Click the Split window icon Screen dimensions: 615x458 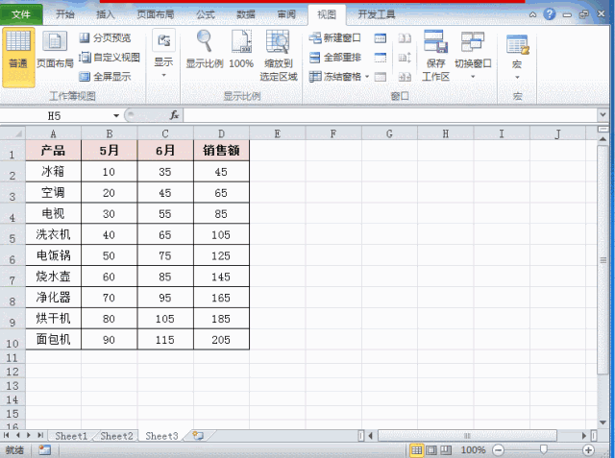click(x=381, y=38)
